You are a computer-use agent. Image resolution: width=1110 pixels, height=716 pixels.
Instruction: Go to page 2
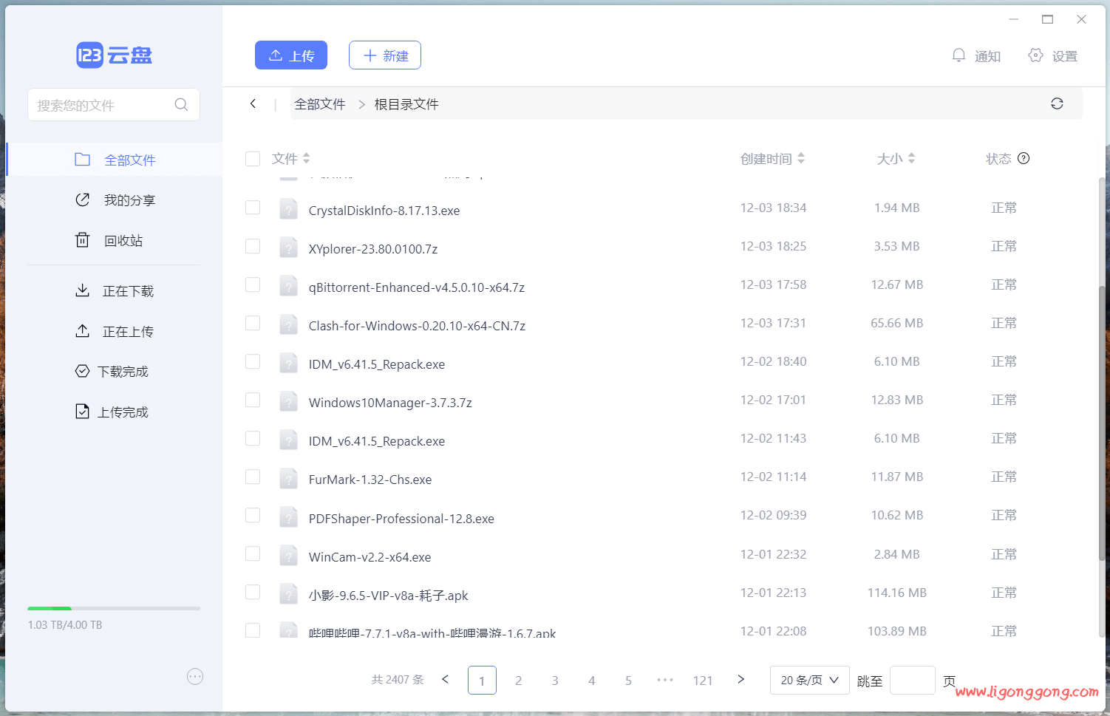pos(519,681)
